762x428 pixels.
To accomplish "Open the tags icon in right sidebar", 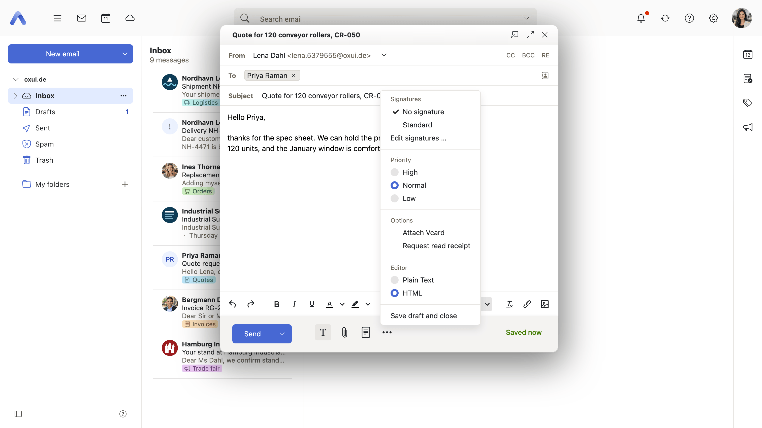I will click(748, 103).
